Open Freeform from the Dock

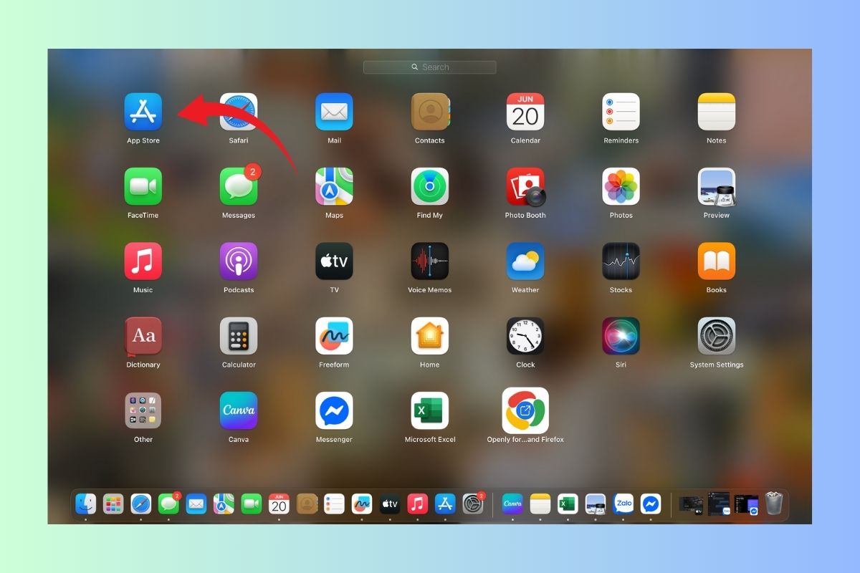point(362,504)
